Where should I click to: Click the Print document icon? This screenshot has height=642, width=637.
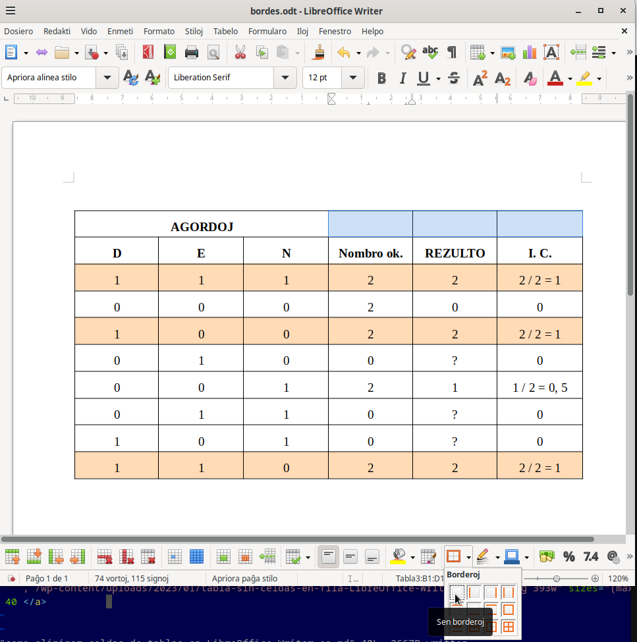pos(192,53)
